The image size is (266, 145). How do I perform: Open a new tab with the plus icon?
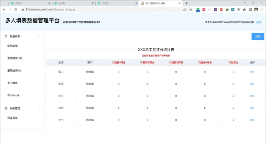(x=186, y=3)
